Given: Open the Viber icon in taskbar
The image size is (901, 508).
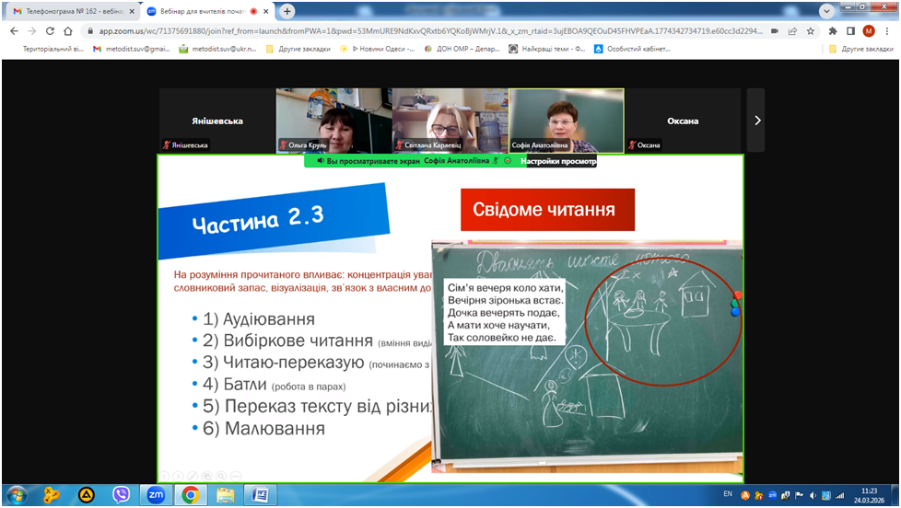Looking at the screenshot, I should (x=121, y=495).
